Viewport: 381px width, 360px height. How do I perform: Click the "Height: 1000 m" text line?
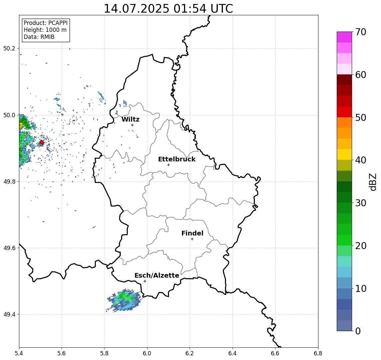pyautogui.click(x=45, y=30)
